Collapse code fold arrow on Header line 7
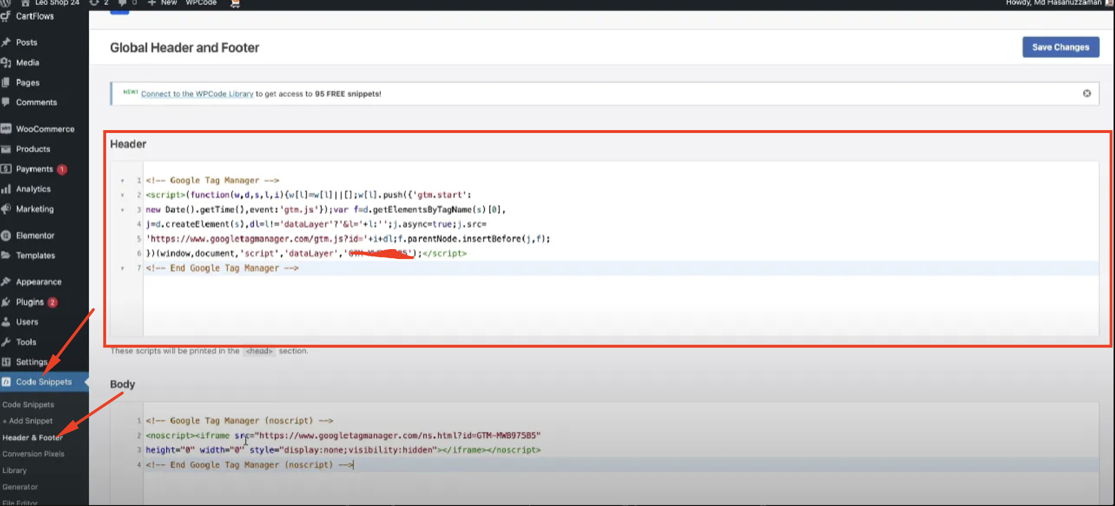 click(122, 268)
